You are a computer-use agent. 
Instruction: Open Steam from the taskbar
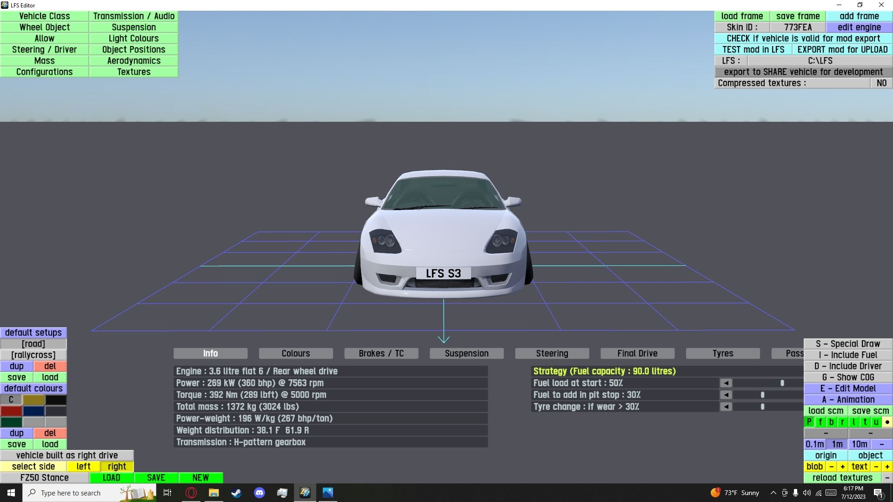(x=236, y=493)
